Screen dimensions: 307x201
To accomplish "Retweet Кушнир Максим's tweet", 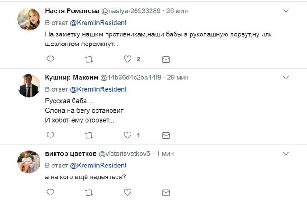I will [90, 135].
